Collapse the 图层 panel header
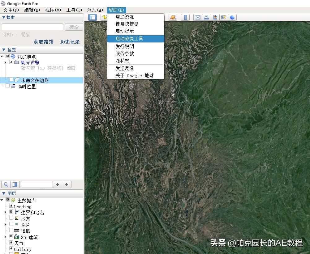Image resolution: width=310 pixels, height=254 pixels. pyautogui.click(x=4, y=193)
